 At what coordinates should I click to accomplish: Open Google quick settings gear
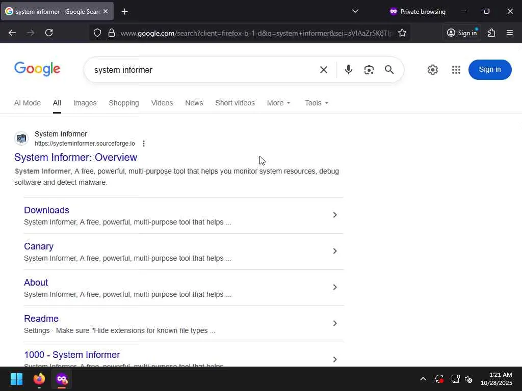[433, 70]
